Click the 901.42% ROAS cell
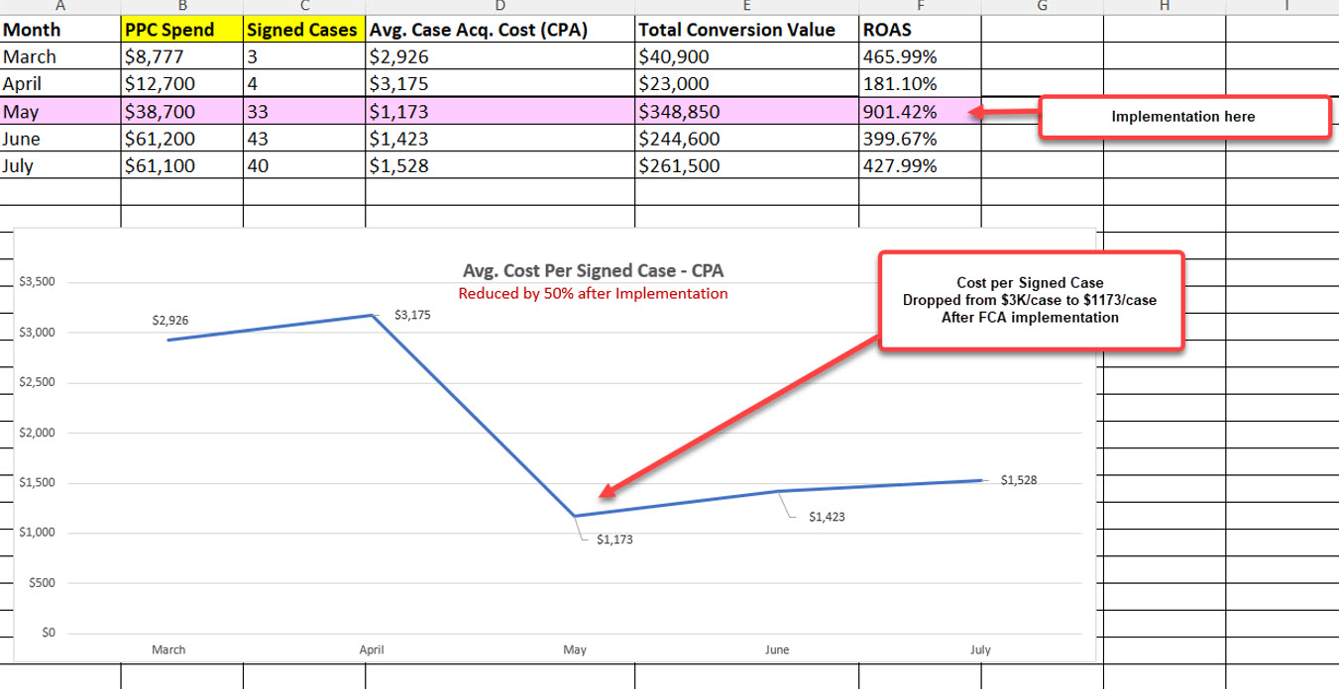The image size is (1339, 689). point(920,112)
